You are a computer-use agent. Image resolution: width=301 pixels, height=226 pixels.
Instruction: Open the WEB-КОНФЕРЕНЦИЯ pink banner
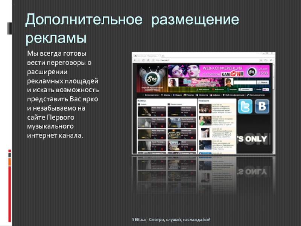click(219, 71)
